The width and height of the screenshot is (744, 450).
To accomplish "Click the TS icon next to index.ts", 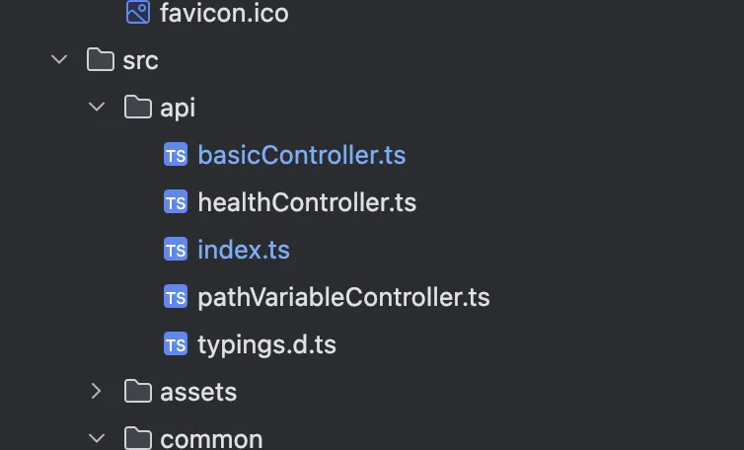I will (x=176, y=250).
